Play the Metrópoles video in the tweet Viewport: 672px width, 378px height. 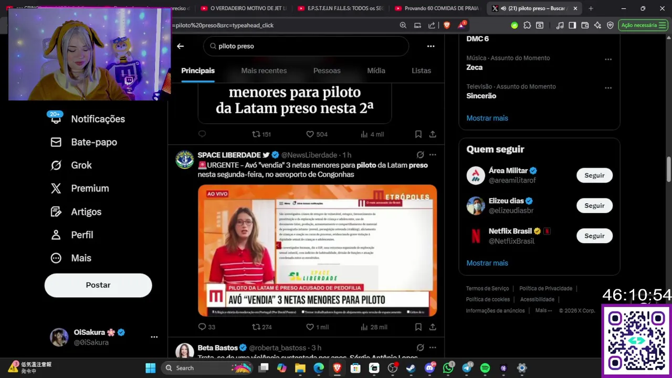(x=317, y=250)
